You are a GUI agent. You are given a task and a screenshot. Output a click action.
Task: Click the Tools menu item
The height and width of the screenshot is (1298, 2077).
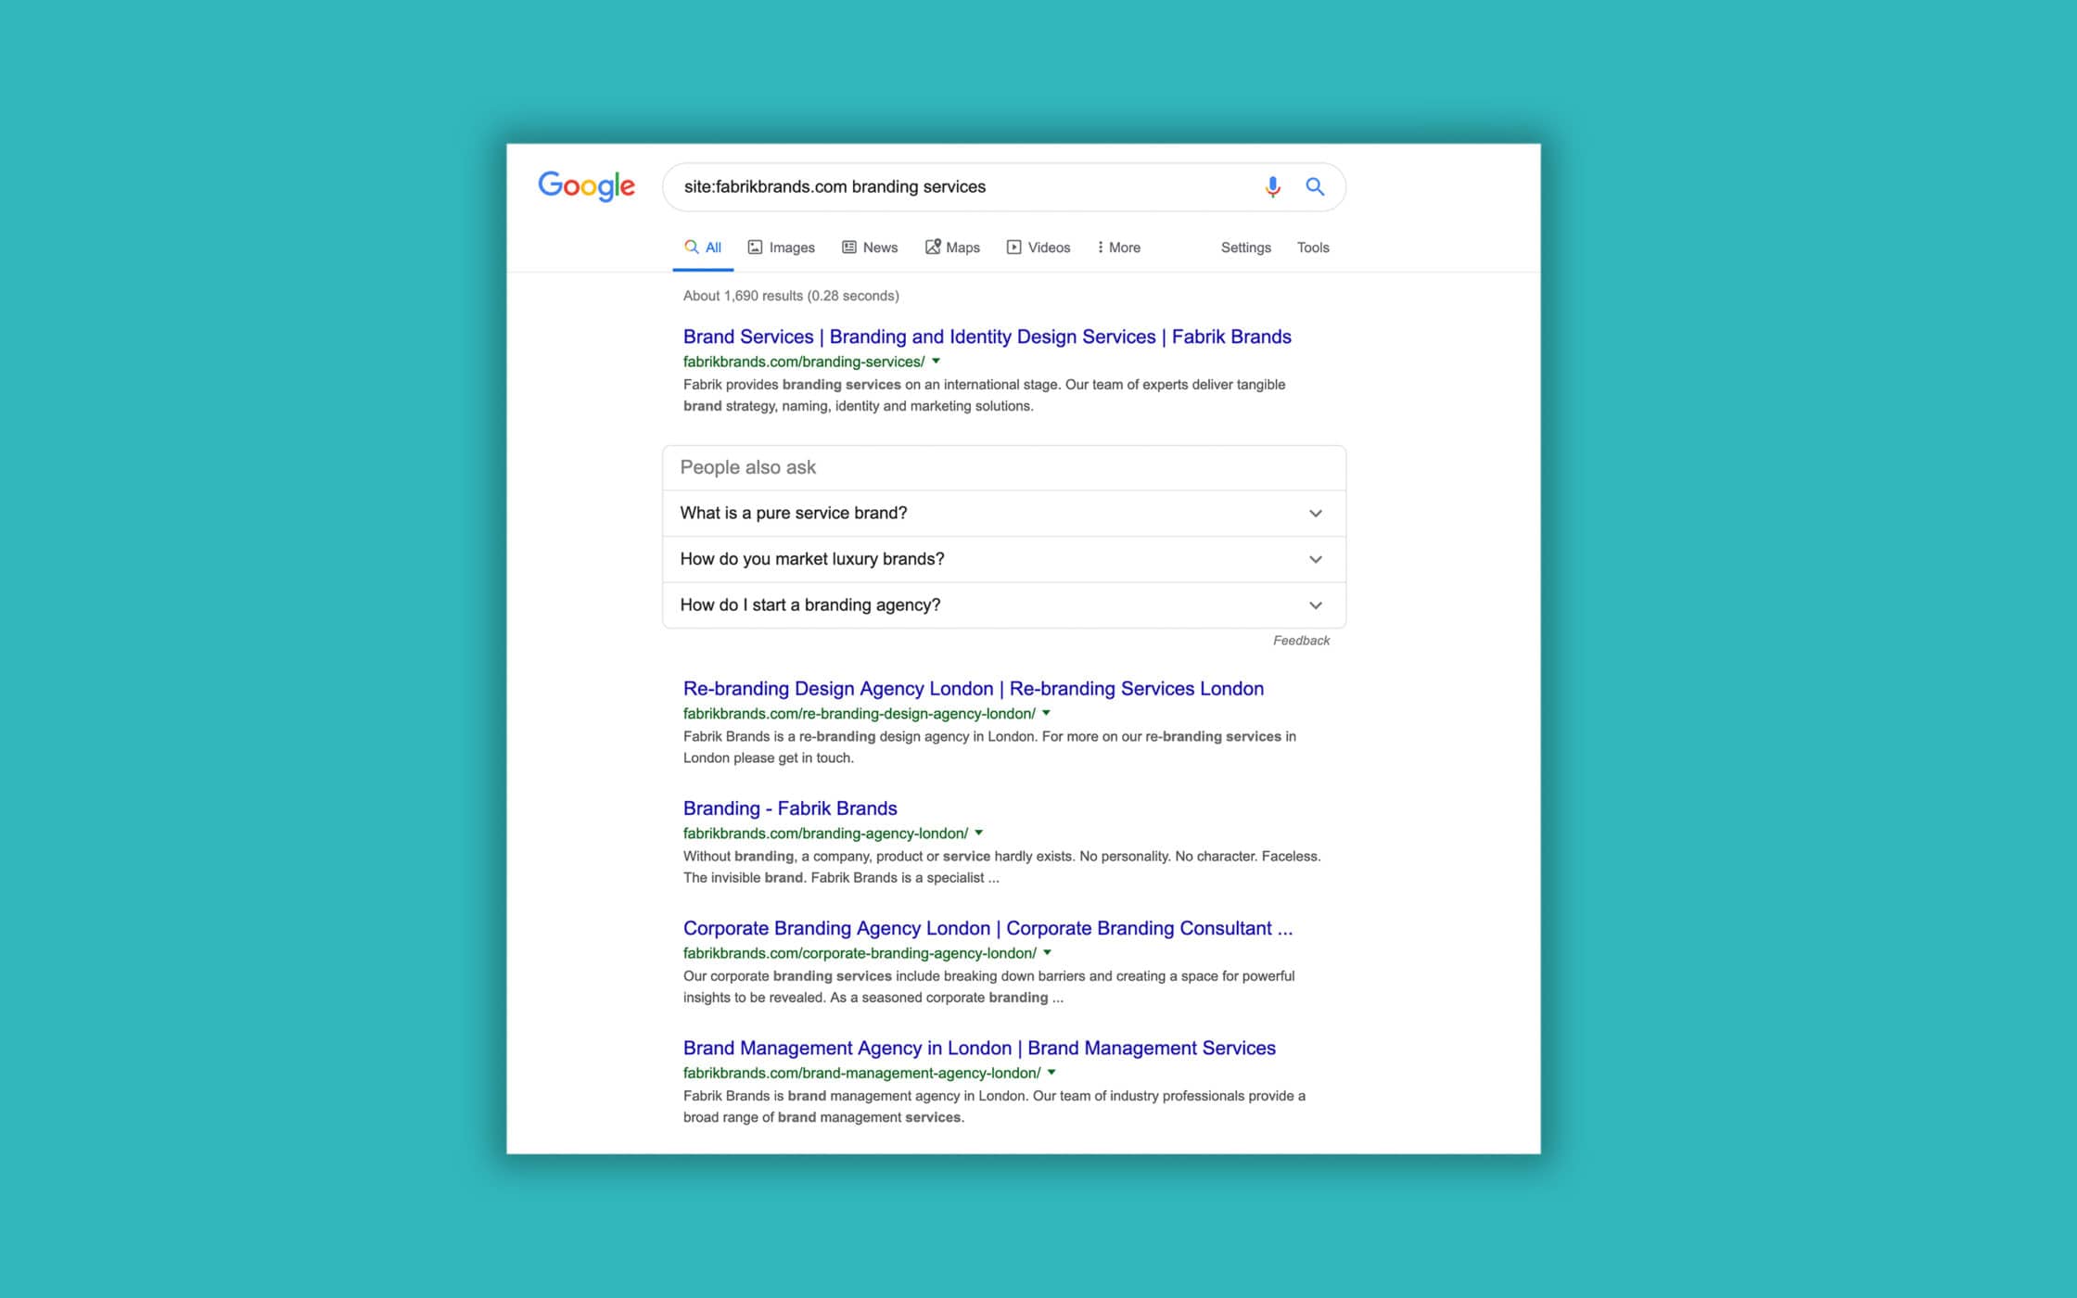[1313, 247]
